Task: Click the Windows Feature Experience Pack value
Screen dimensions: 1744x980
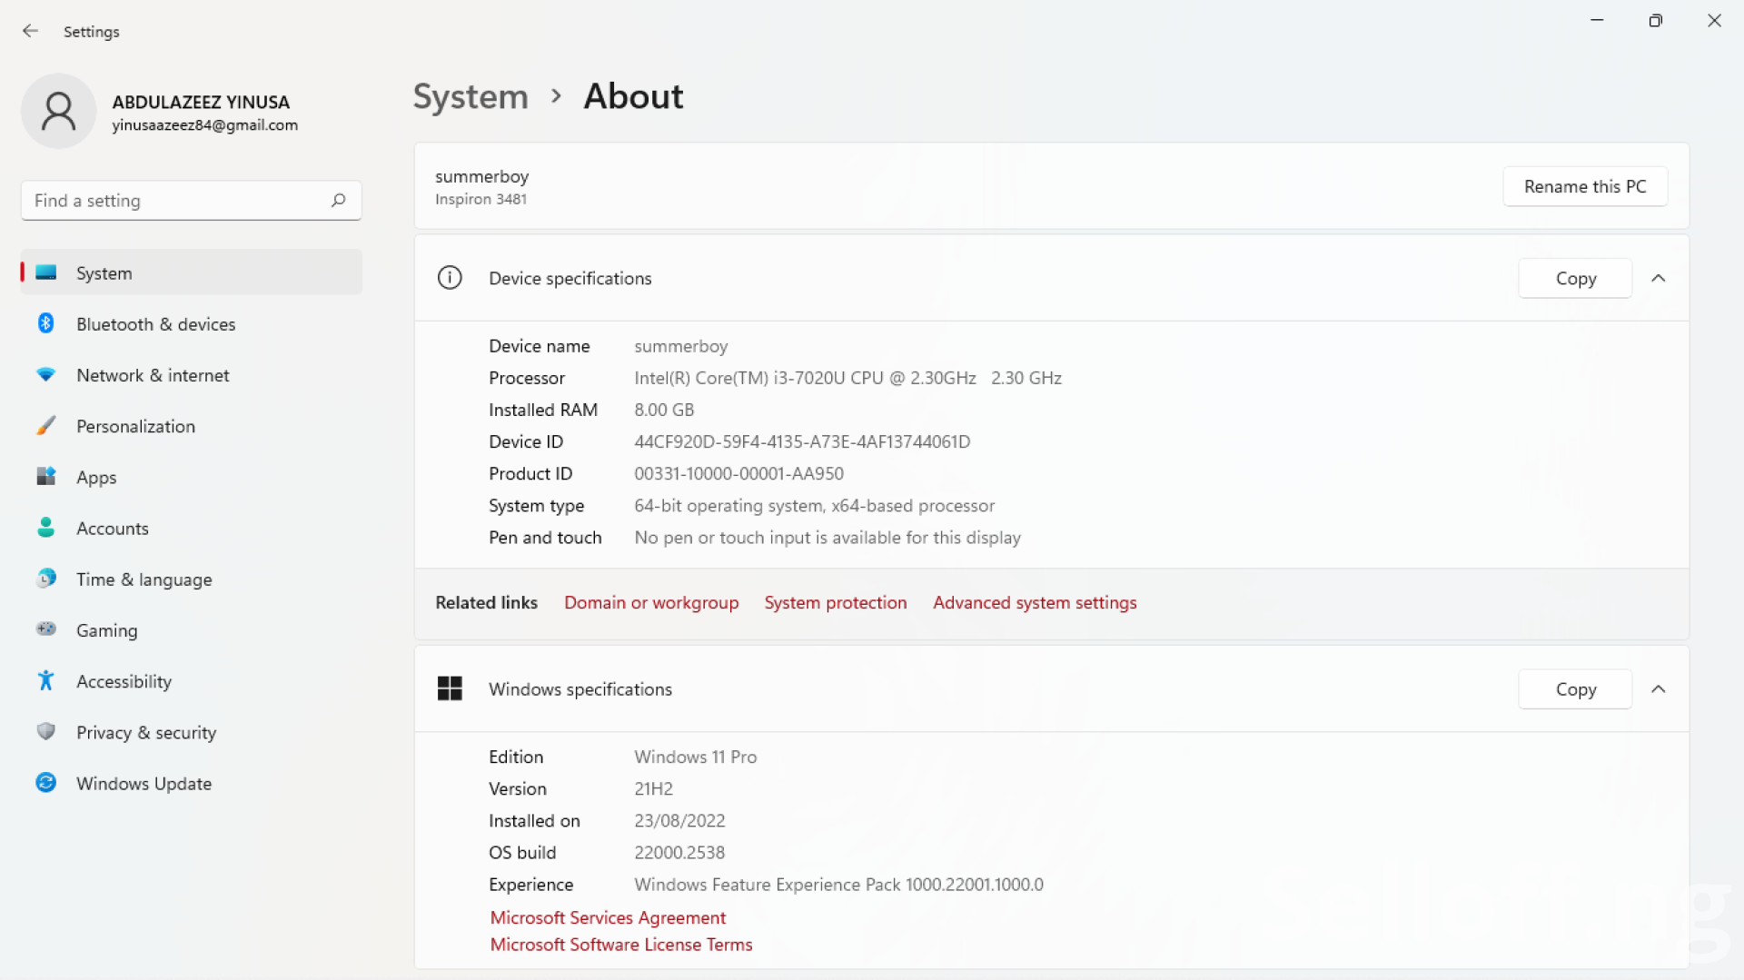Action: [x=838, y=884]
